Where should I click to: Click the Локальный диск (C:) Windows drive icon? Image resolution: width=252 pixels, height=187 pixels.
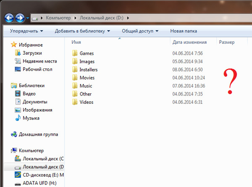(18, 158)
